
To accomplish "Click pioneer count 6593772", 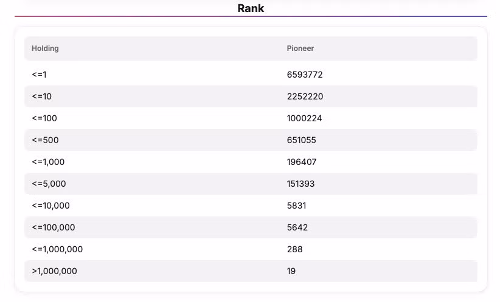I will click(305, 75).
